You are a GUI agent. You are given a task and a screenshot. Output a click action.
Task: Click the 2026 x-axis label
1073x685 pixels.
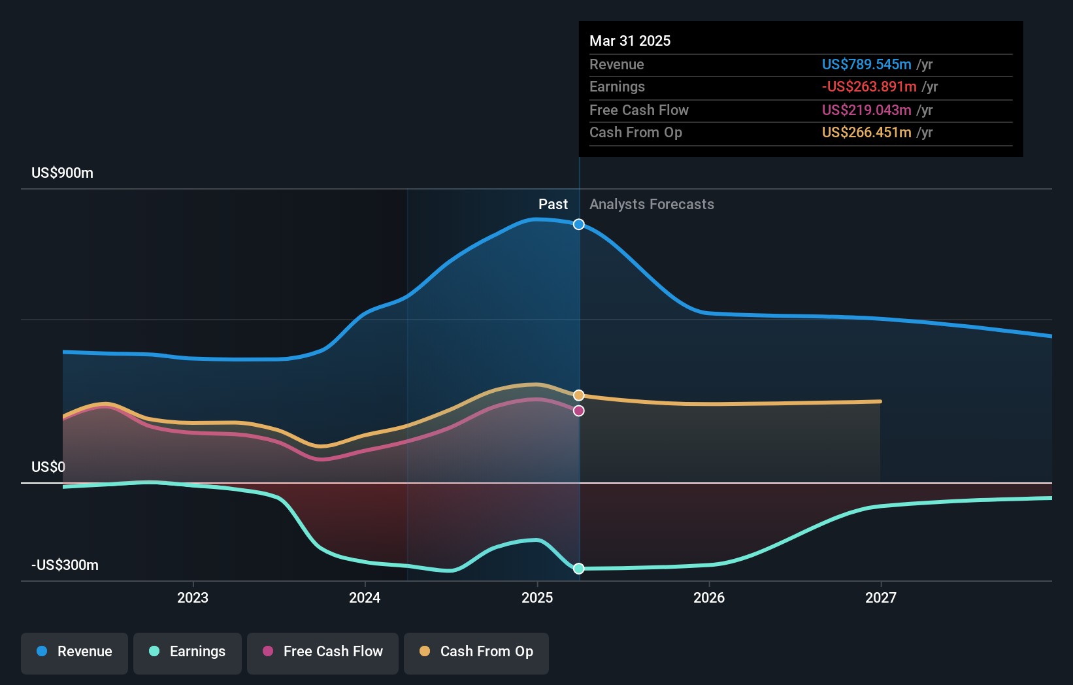(x=709, y=598)
